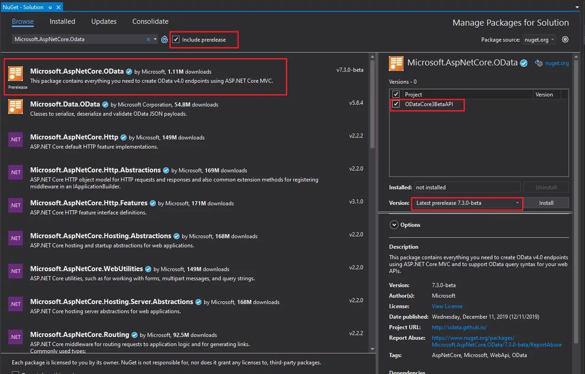This screenshot has width=585, height=374.
Task: Select the Microsoft.AspNetCore.Http.Abstractions package title
Action: pos(95,170)
